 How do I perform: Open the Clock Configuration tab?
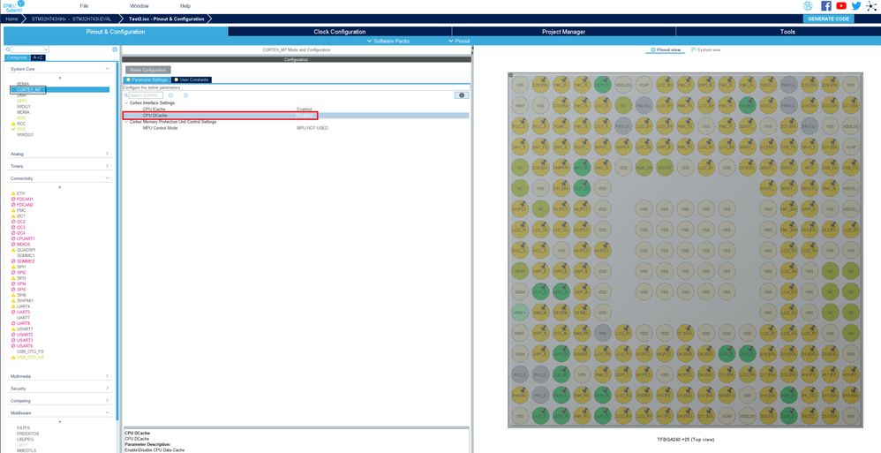pyautogui.click(x=340, y=32)
